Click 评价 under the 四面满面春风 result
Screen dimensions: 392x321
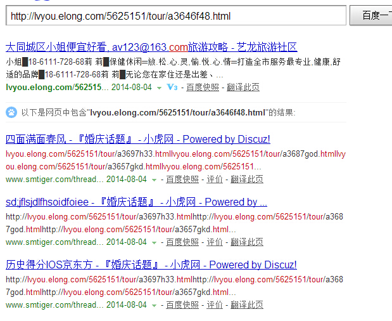(x=215, y=180)
